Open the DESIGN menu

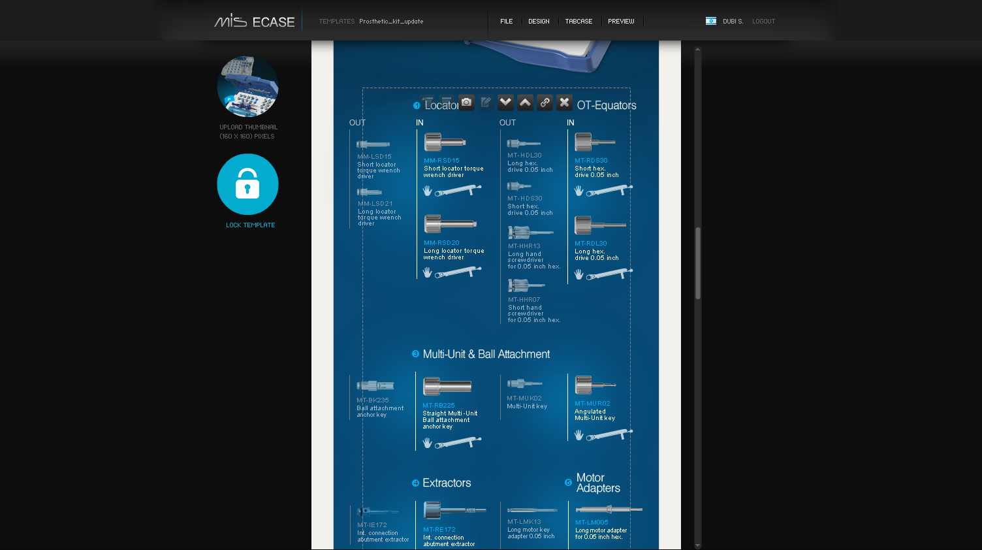point(539,22)
